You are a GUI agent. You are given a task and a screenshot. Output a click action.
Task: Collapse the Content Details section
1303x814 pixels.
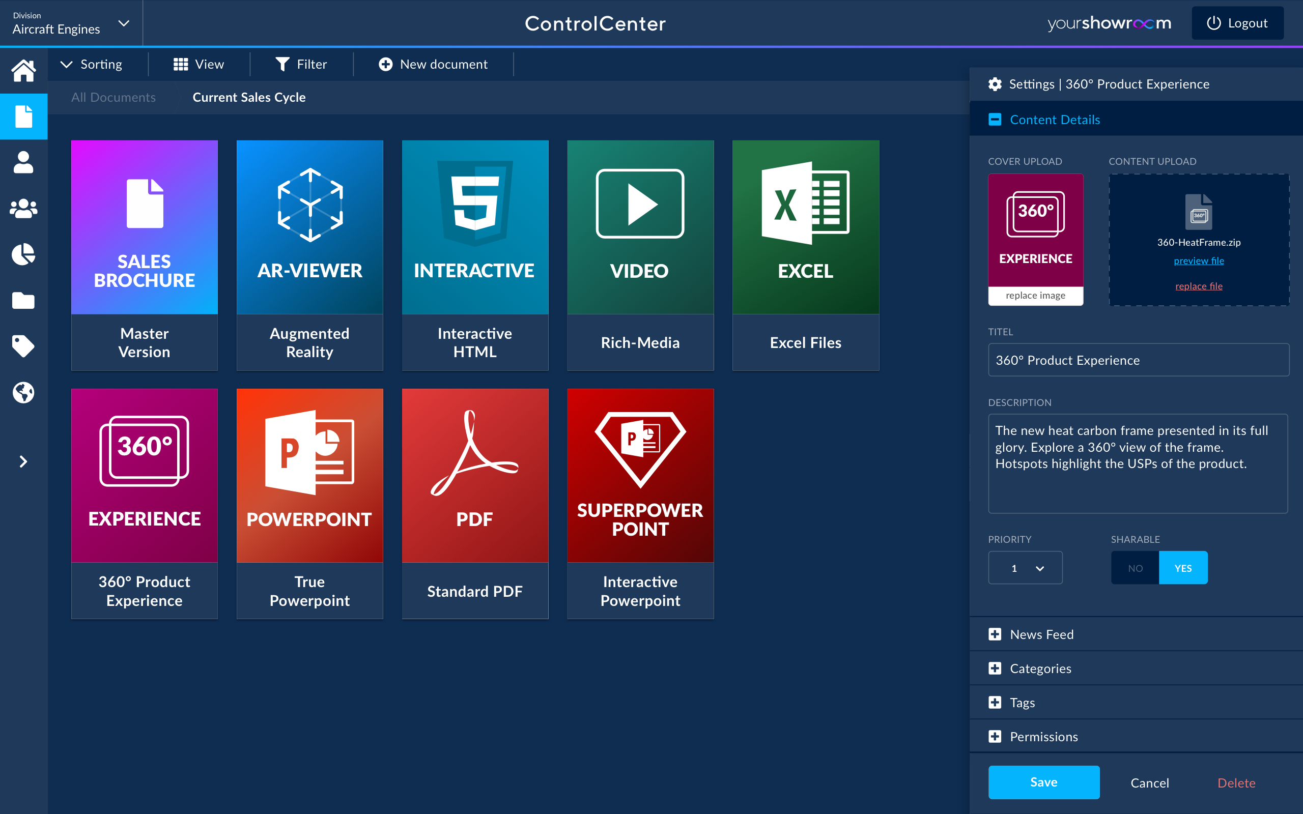coord(995,119)
